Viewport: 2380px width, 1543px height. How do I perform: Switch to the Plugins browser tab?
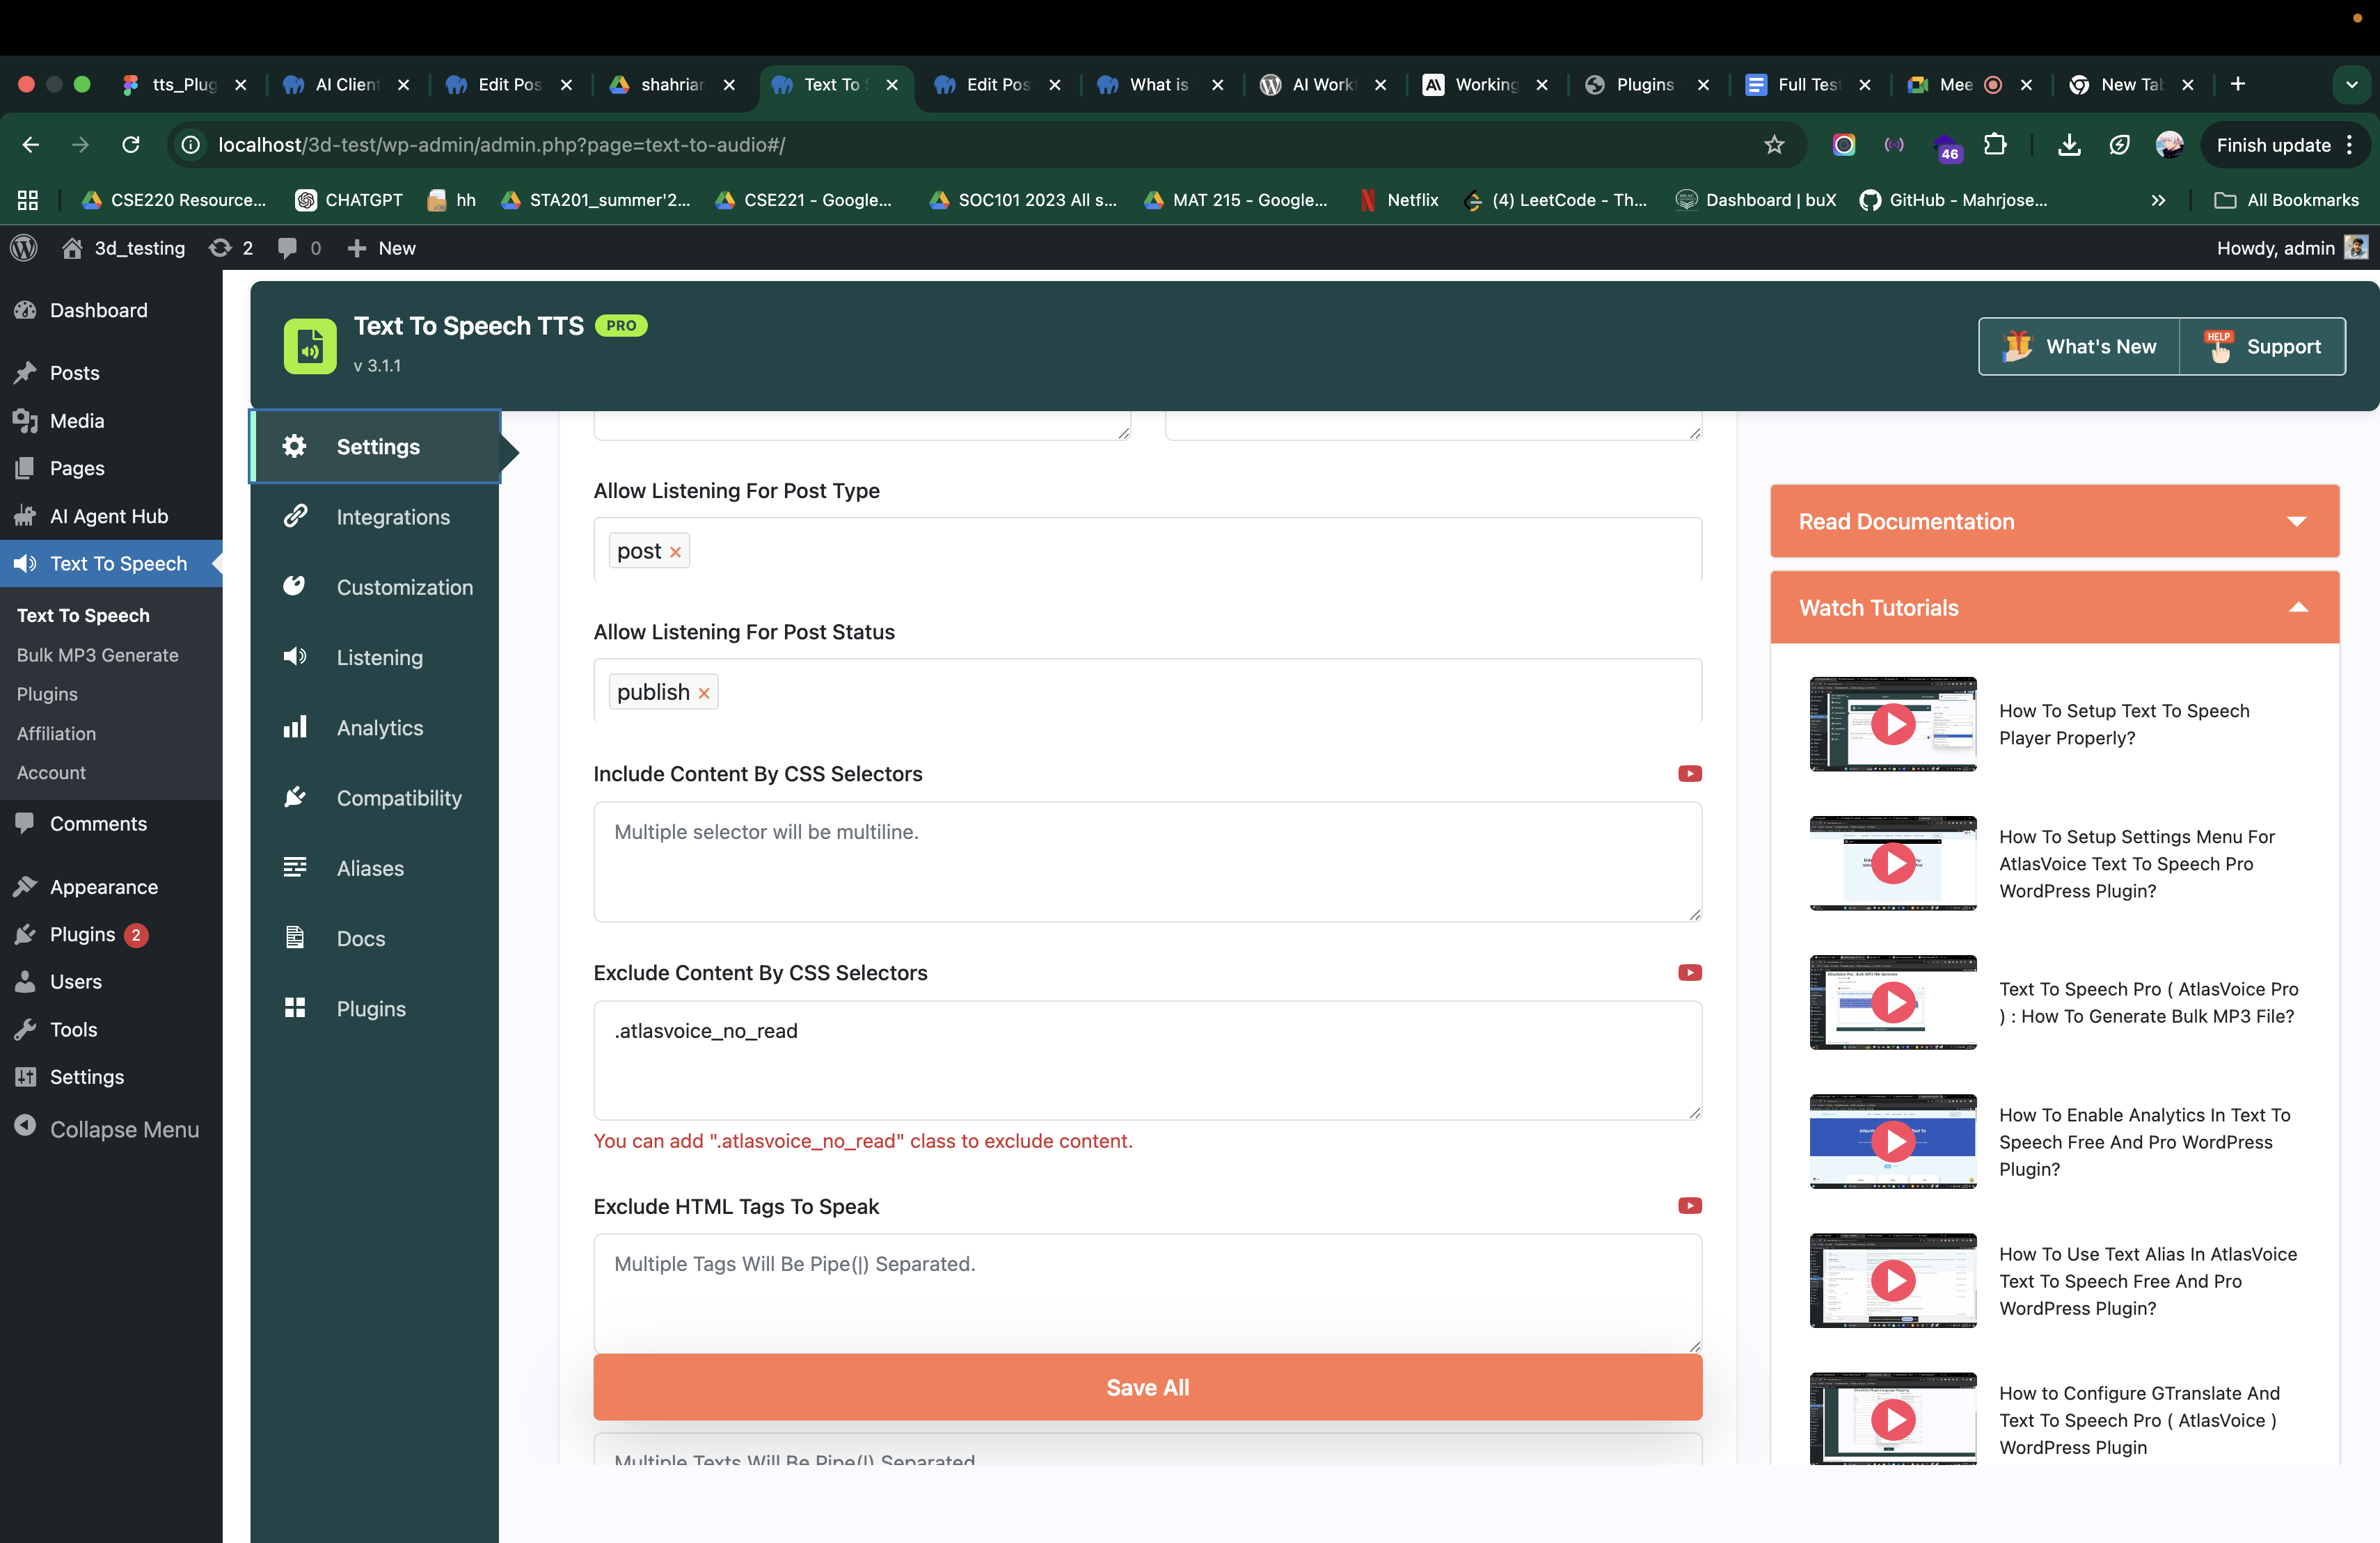click(1643, 85)
